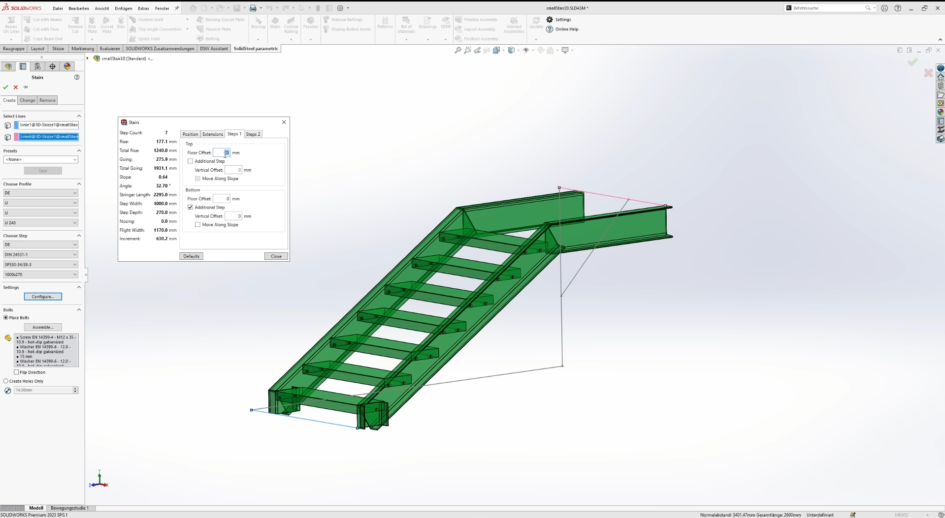This screenshot has height=518, width=945.
Task: Click the Remove tab button
Action: [x=47, y=100]
